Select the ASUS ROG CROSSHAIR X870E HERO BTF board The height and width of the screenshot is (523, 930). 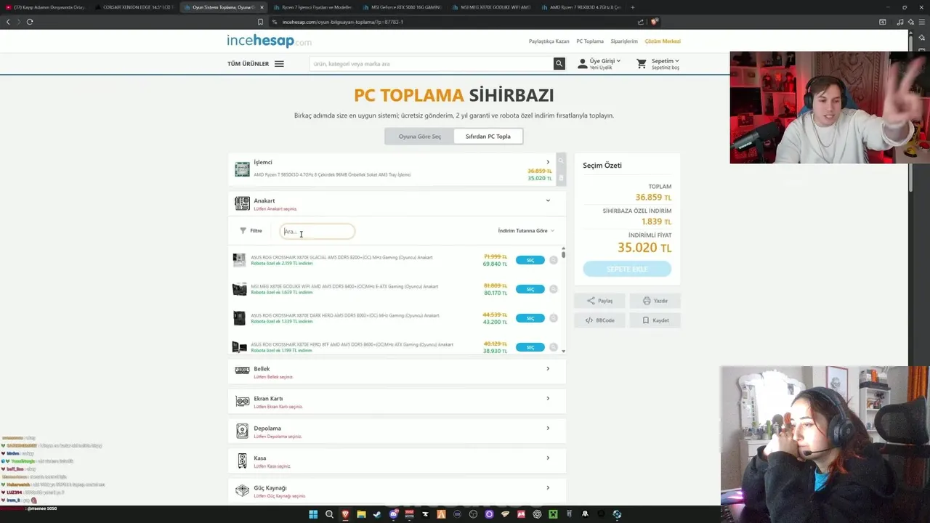(530, 347)
